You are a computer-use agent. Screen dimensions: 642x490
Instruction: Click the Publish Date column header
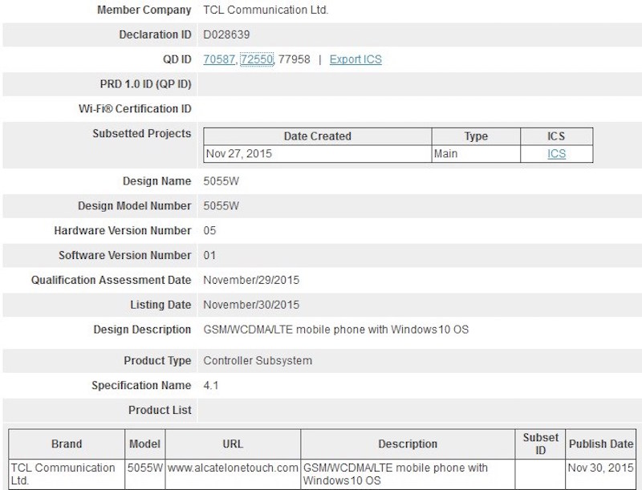tap(600, 443)
